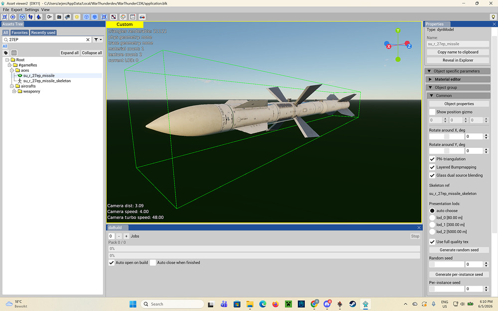
Task: Collapse the Object group section
Action: [458, 87]
